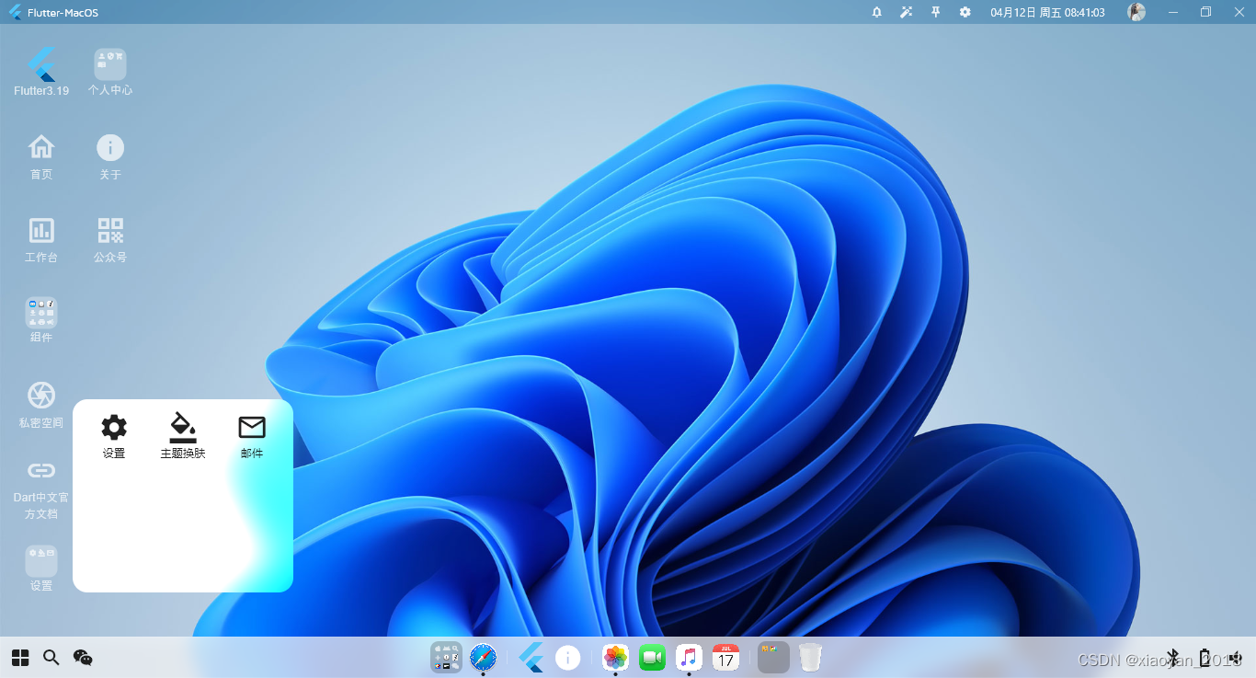Open the Flutter3.19 desktop shortcut
The width and height of the screenshot is (1256, 678).
pos(41,72)
